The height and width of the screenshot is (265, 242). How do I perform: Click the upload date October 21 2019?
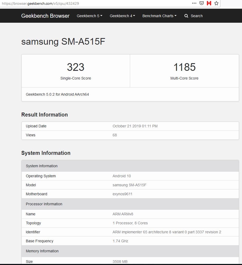[135, 126]
